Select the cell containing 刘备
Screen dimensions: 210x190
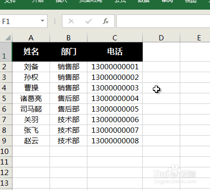point(31,67)
